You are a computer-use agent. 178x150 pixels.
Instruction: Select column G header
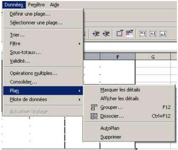(153, 57)
